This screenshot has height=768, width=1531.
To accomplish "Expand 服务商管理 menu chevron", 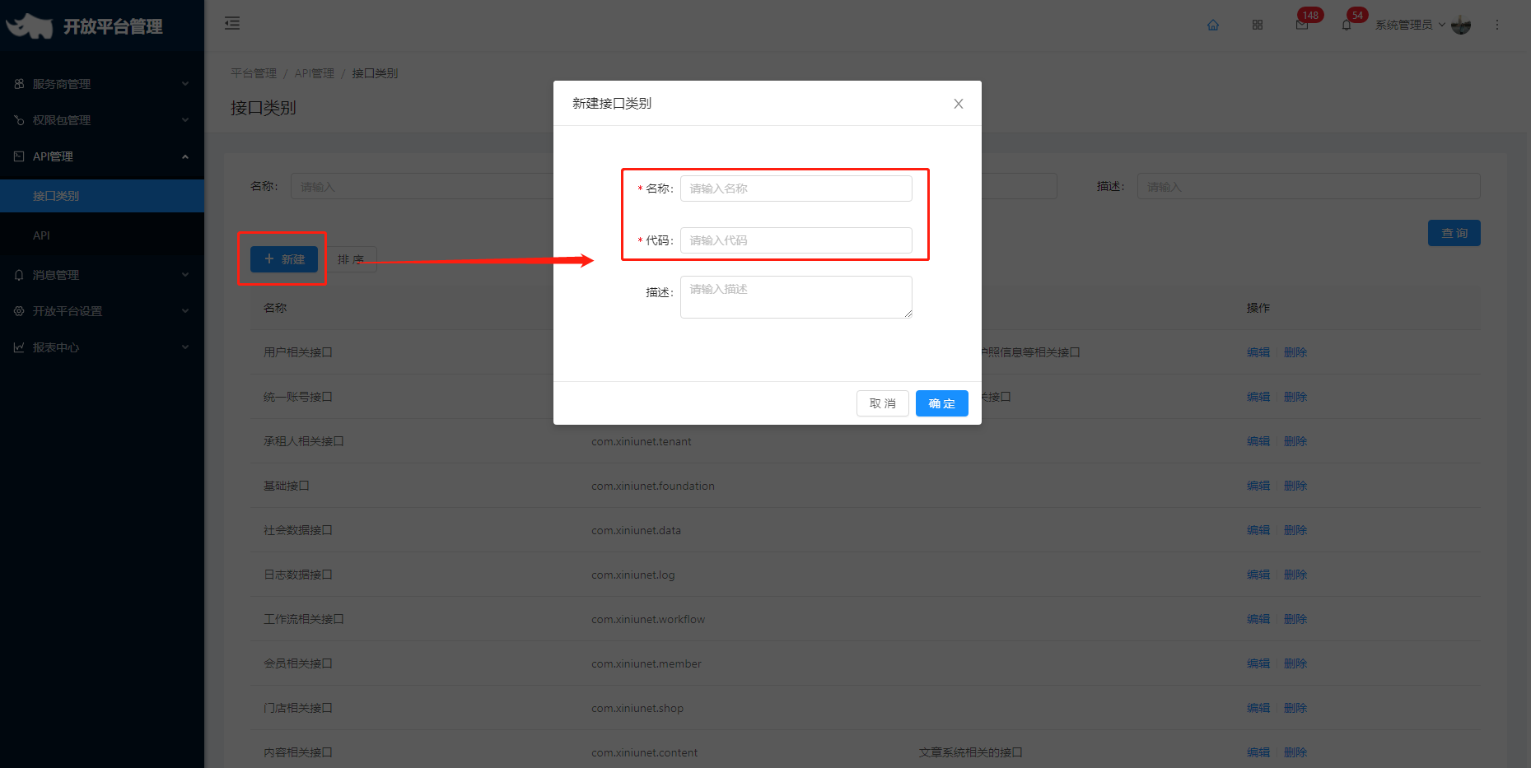I will pos(185,84).
